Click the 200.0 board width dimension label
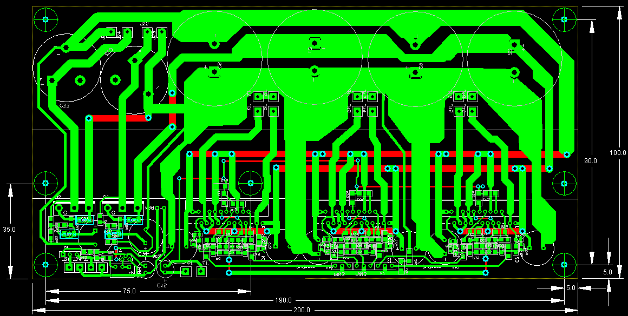This screenshot has width=628, height=316. (302, 310)
